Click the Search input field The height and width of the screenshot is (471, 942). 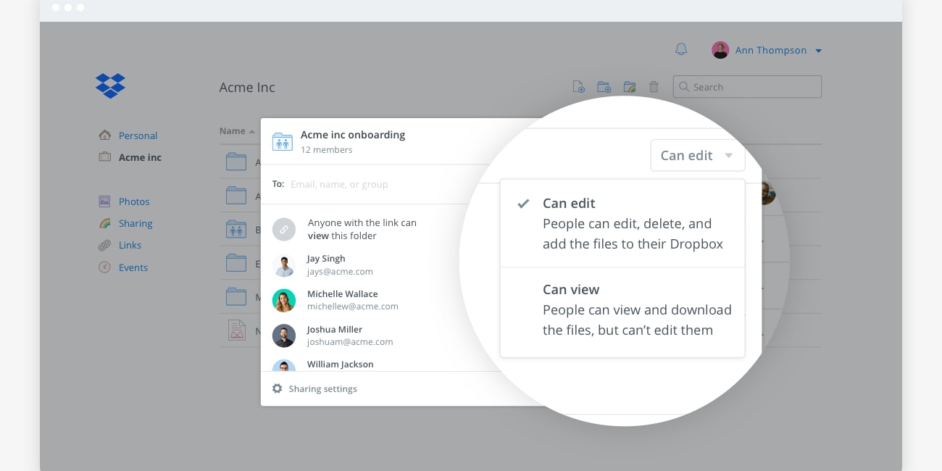pyautogui.click(x=754, y=87)
